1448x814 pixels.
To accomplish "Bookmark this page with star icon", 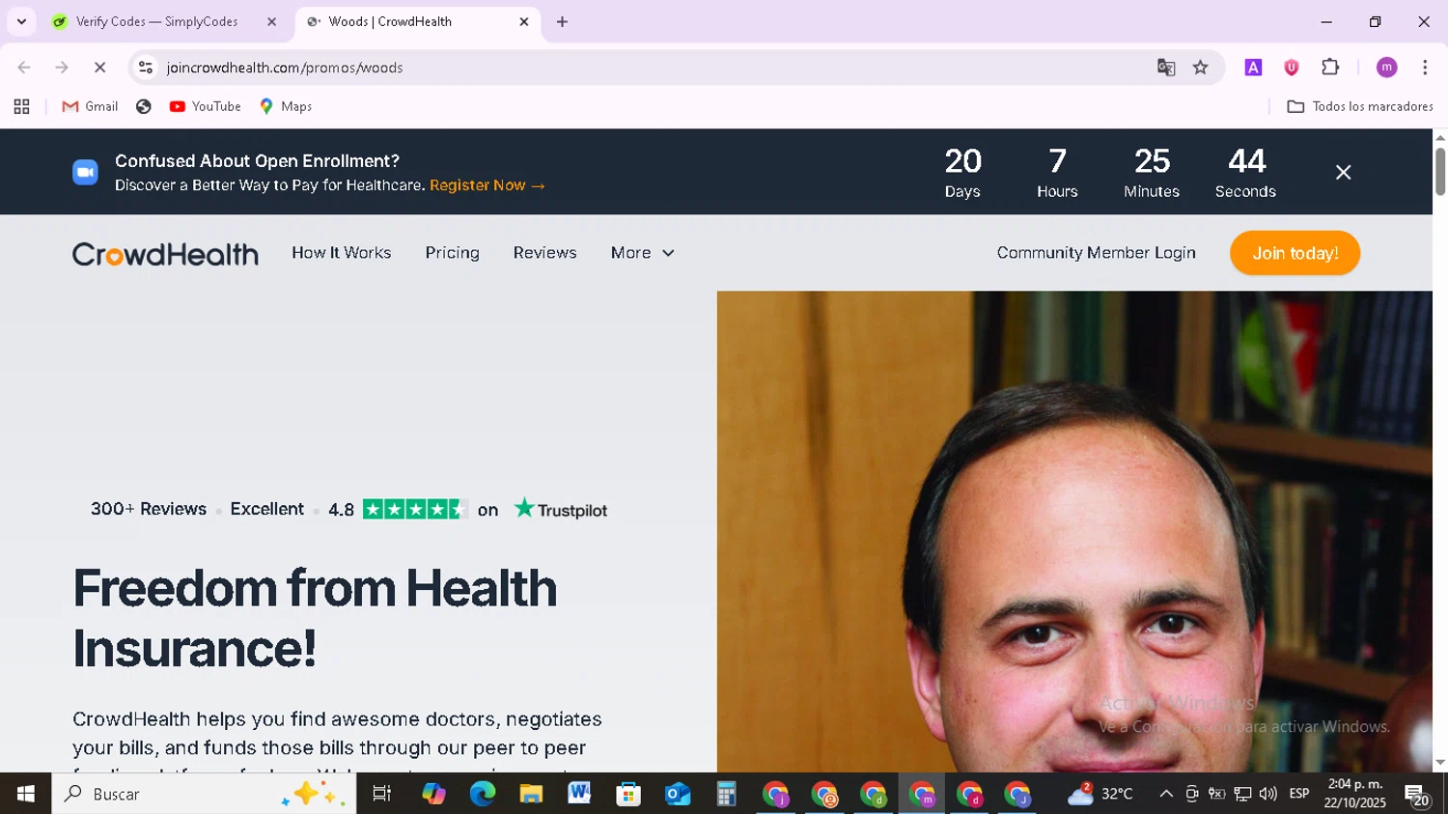I will (1201, 68).
